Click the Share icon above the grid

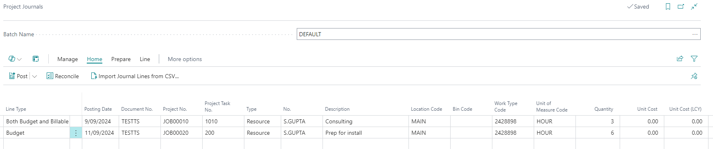click(680, 59)
